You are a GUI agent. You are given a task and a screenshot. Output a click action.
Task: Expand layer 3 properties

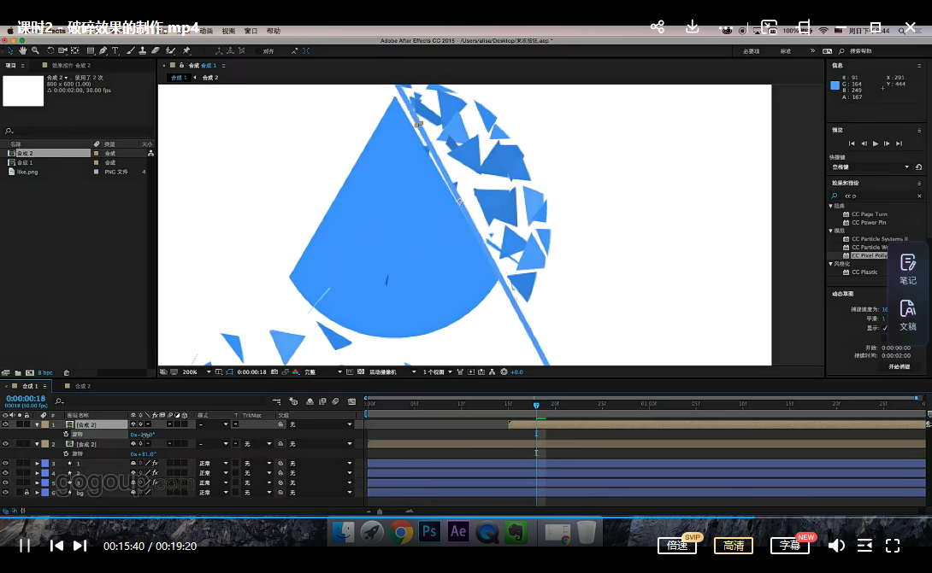click(x=37, y=464)
